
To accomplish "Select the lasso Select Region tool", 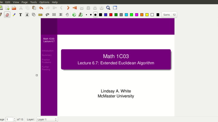I will coord(47,15).
